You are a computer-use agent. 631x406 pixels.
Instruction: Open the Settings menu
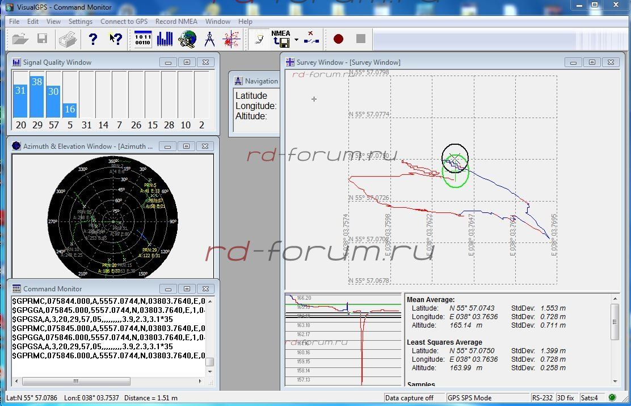pos(80,22)
